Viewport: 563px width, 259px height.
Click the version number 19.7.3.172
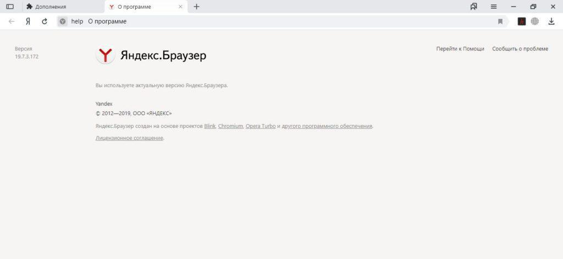click(26, 57)
